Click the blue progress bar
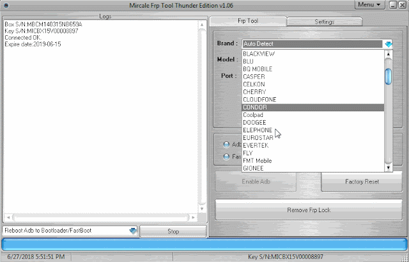The width and height of the screenshot is (409, 262). click(204, 245)
